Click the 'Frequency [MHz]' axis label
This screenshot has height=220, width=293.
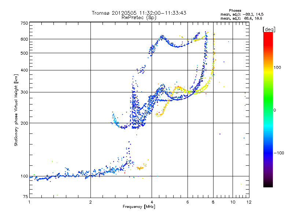139,207
